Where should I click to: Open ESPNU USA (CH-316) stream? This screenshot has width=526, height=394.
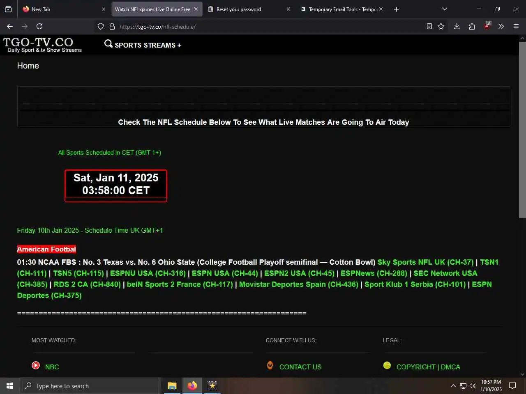click(148, 273)
